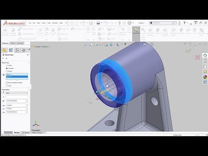Image resolution: width=208 pixels, height=156 pixels.
Task: Click the large red cancel corner X
Action: tap(197, 57)
